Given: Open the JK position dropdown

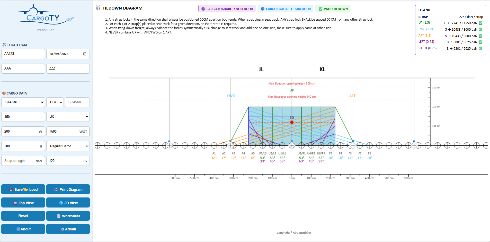Looking at the screenshot, I should [x=68, y=117].
